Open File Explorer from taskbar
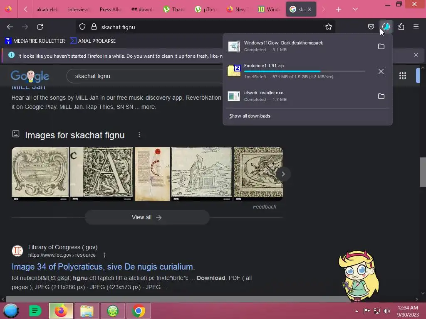This screenshot has width=426, height=319. [87, 311]
